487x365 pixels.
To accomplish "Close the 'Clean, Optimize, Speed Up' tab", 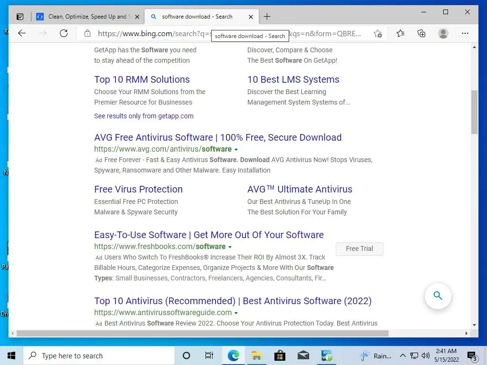I will point(137,17).
